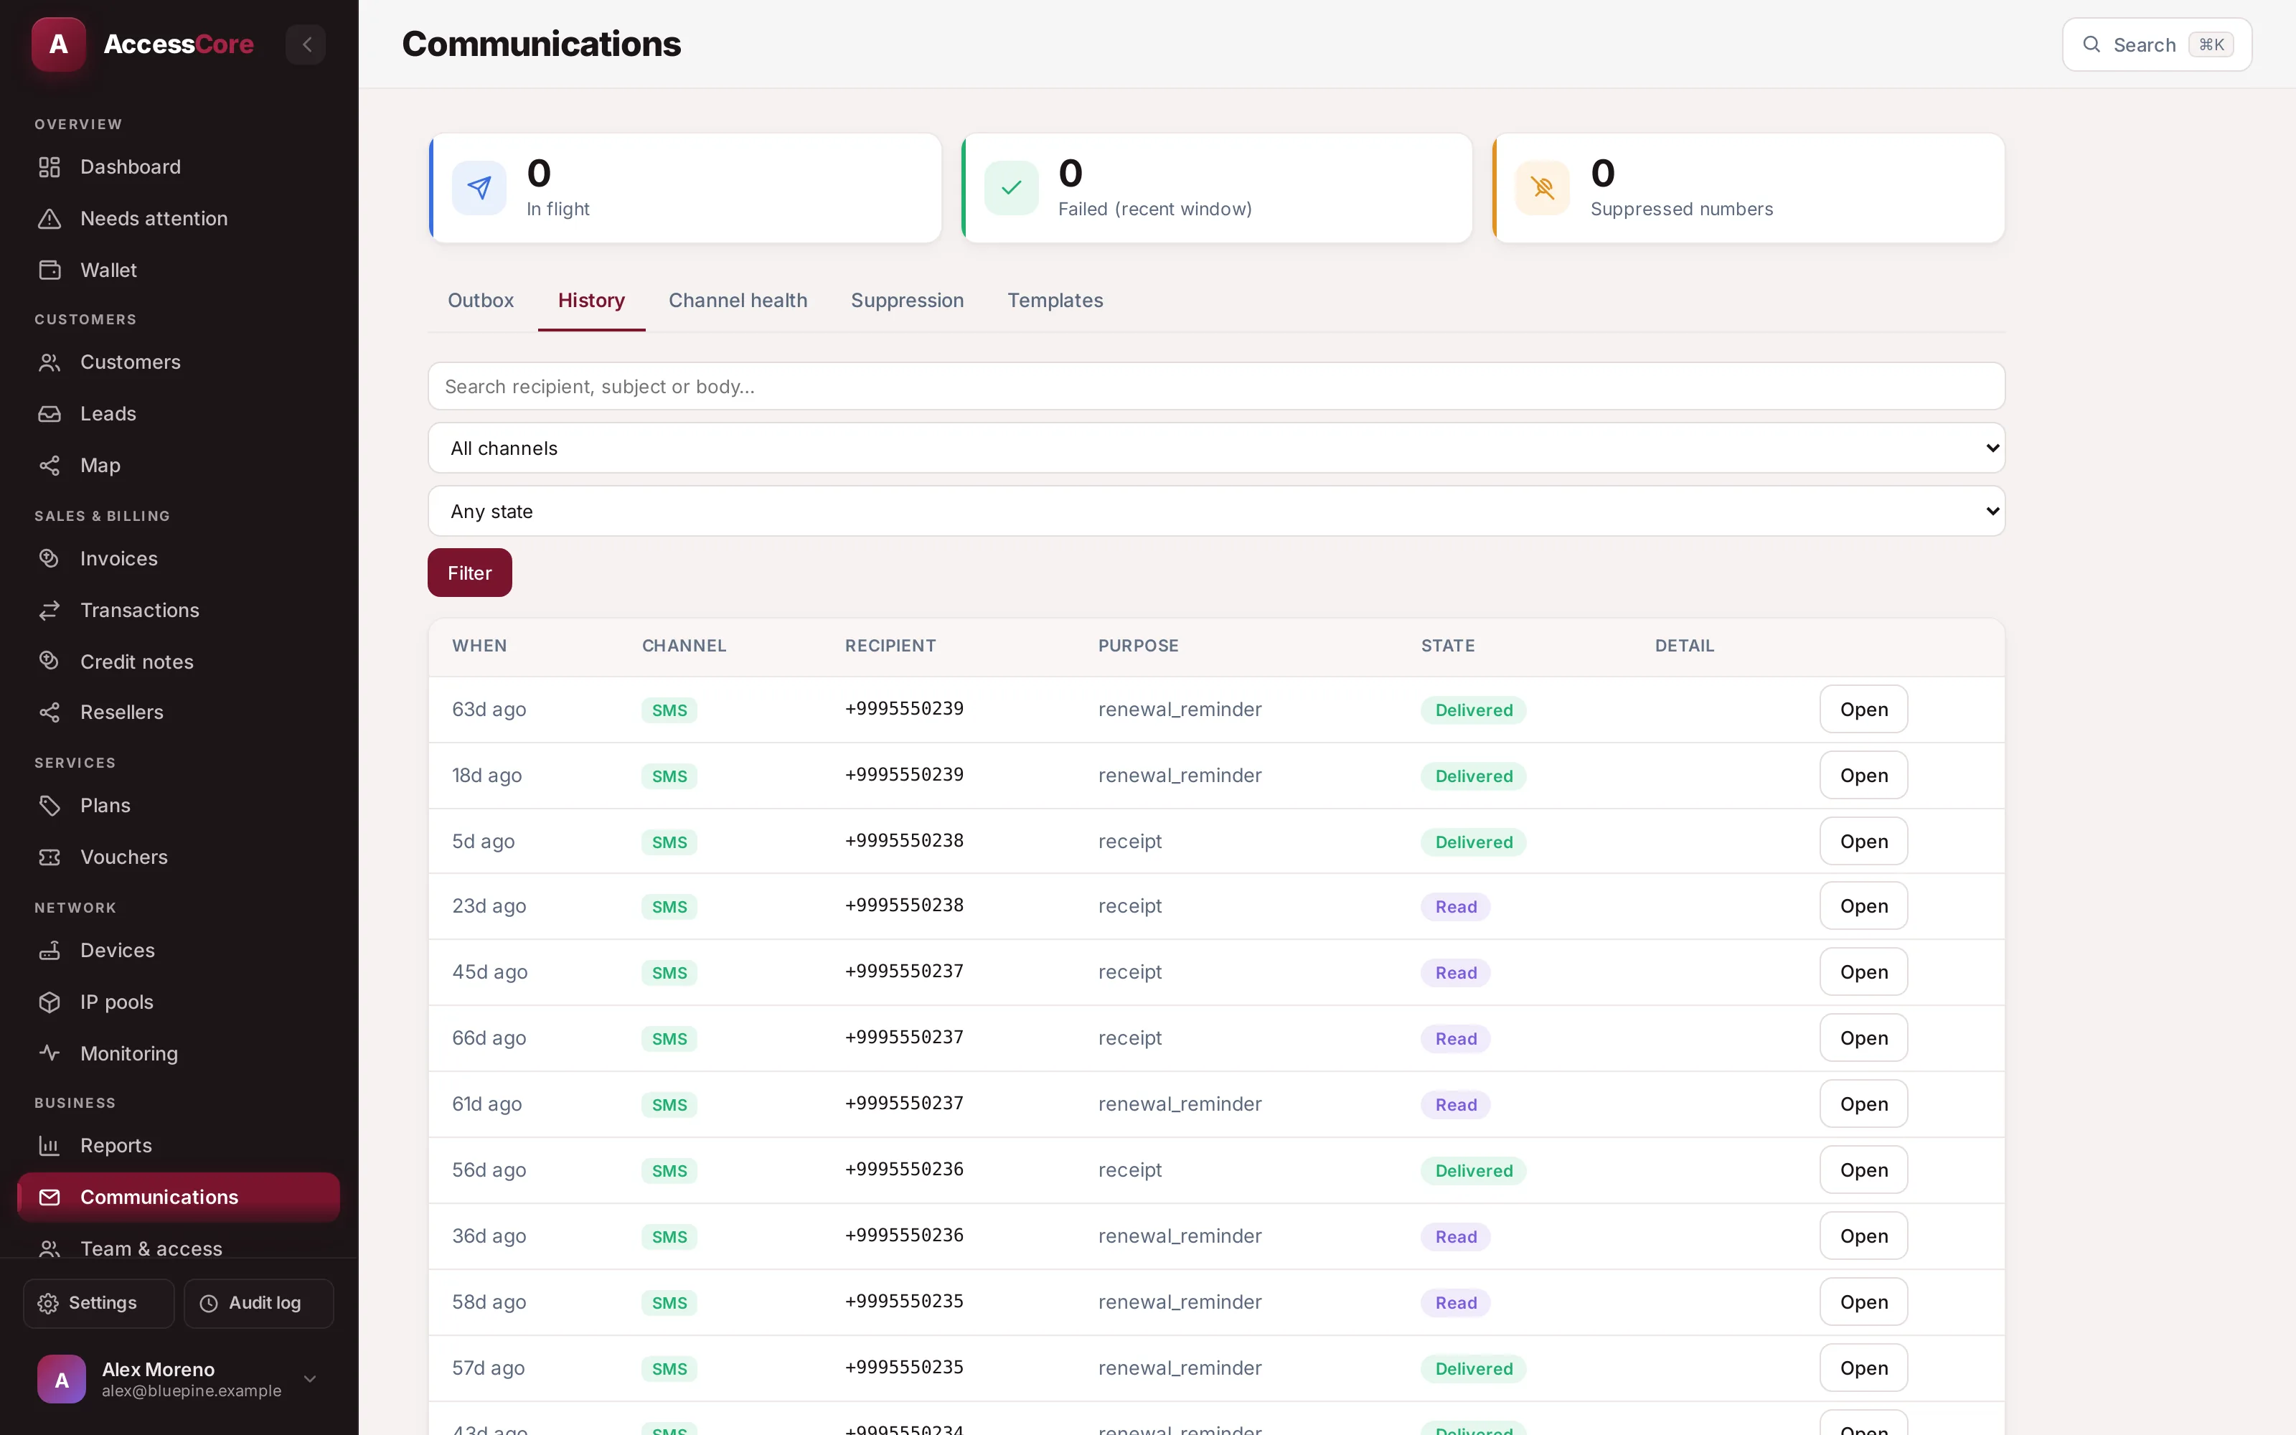Click the RECIPIENT column header

click(x=890, y=646)
